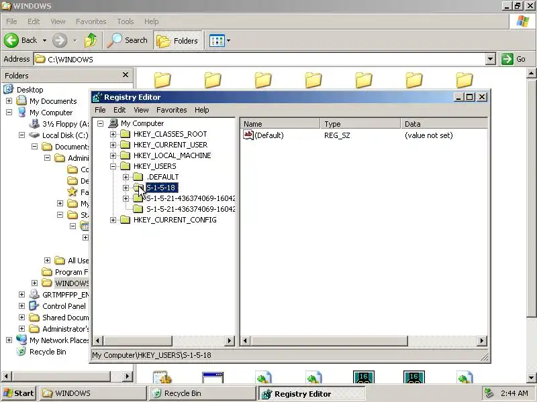Click Explorer vertical scrollbar down arrow
This screenshot has height=402, width=537.
pyautogui.click(x=532, y=378)
